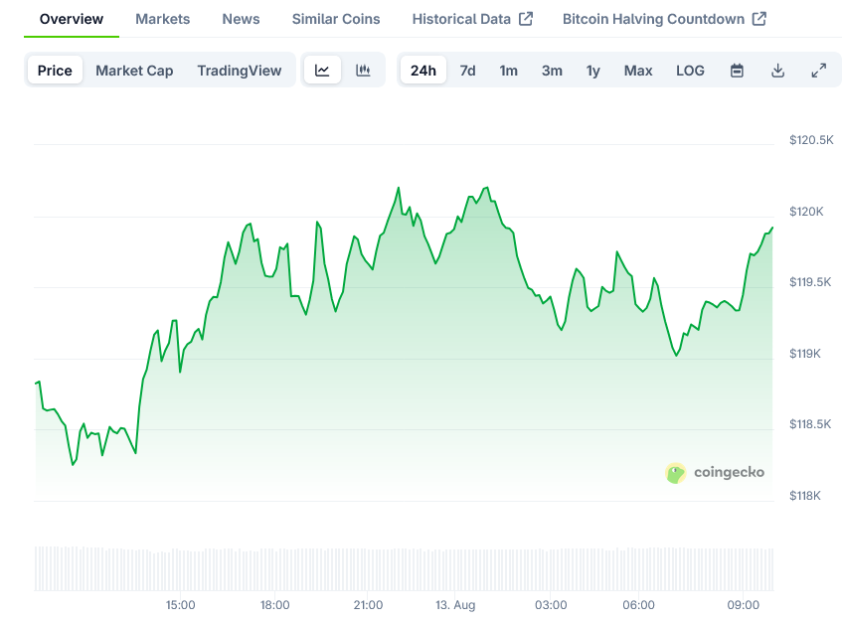Switch chart to TradingView mode
Image resolution: width=842 pixels, height=624 pixels.
coord(239,71)
